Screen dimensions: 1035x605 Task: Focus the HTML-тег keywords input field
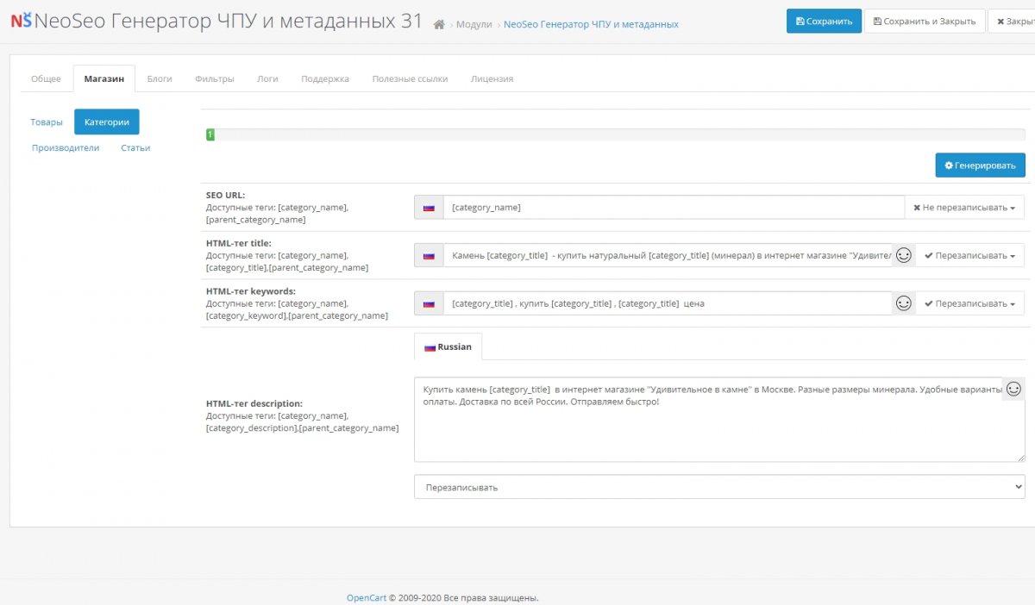668,303
